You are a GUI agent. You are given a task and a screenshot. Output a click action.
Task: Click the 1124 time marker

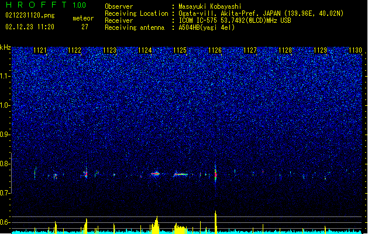[145, 50]
